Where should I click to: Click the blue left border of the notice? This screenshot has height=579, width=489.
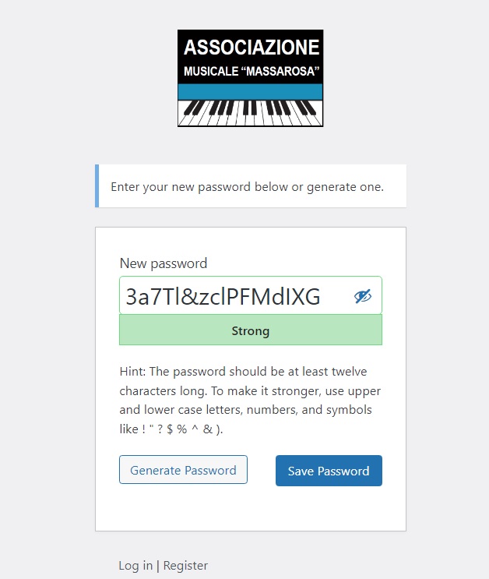coord(97,186)
